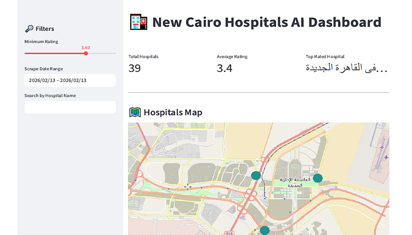Viewport: 412px width, 235px height.
Task: Click the upper airplane icon at airport
Action: click(x=382, y=147)
